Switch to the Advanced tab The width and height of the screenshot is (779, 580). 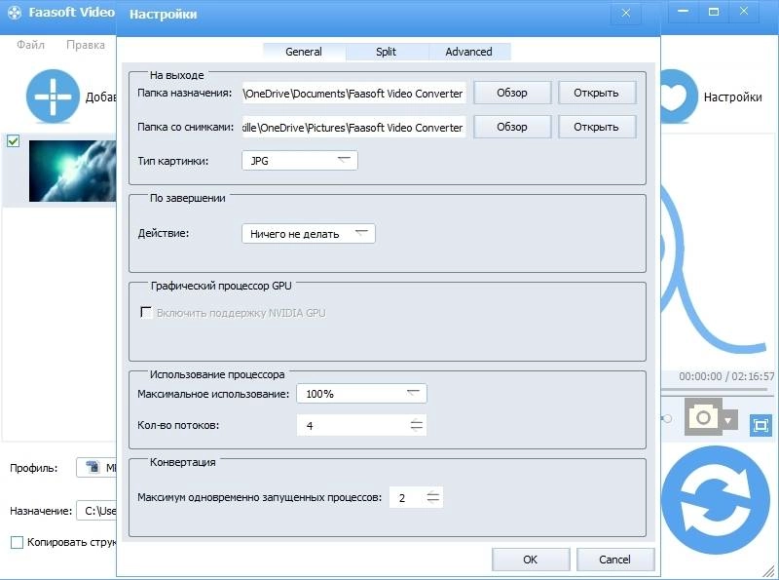pos(468,52)
